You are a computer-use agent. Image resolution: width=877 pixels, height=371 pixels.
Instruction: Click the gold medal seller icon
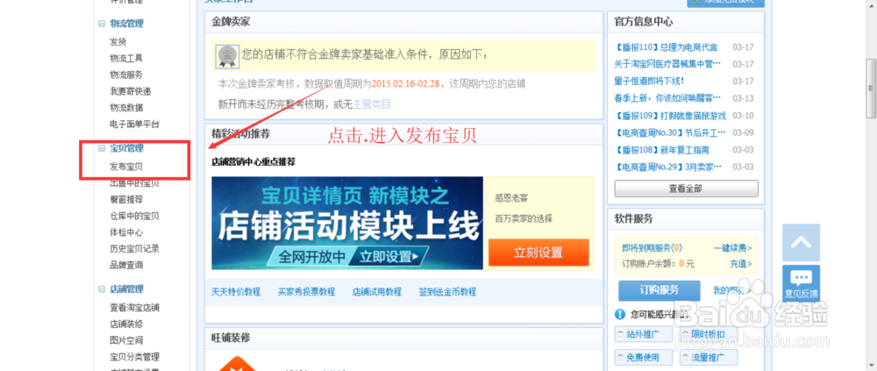pyautogui.click(x=227, y=55)
